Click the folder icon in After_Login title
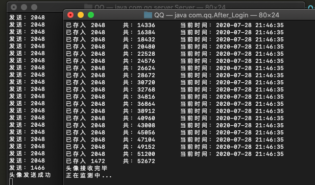315x185 pixels. pos(148,15)
